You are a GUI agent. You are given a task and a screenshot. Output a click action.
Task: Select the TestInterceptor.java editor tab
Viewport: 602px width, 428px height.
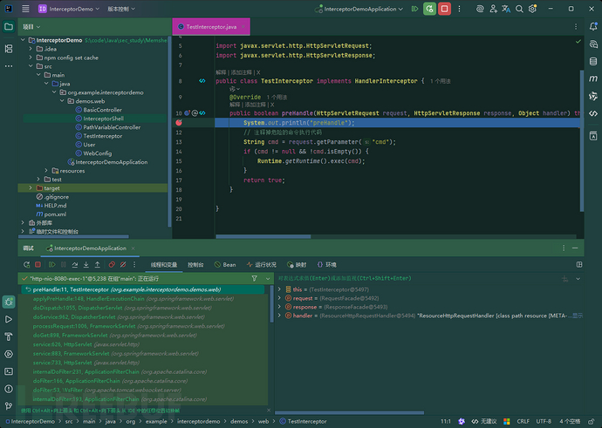(x=210, y=27)
